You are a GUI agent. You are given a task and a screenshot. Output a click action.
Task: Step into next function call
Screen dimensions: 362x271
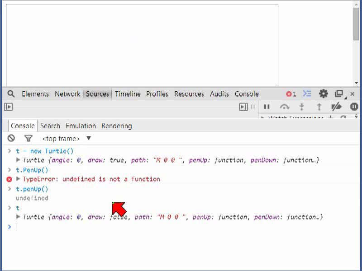[x=301, y=107]
